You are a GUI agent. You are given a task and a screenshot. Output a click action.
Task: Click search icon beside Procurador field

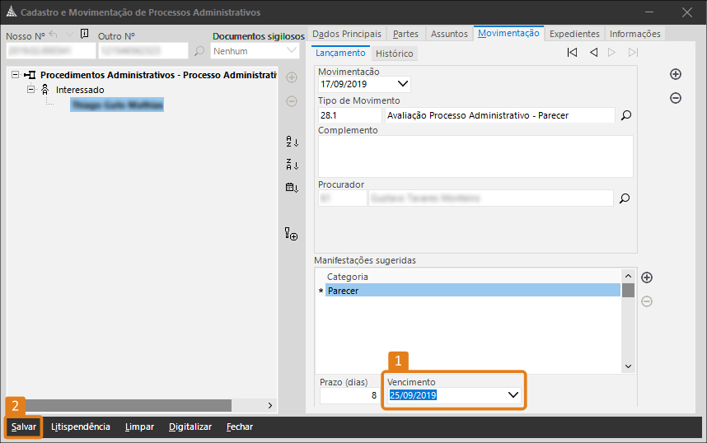[x=625, y=198]
